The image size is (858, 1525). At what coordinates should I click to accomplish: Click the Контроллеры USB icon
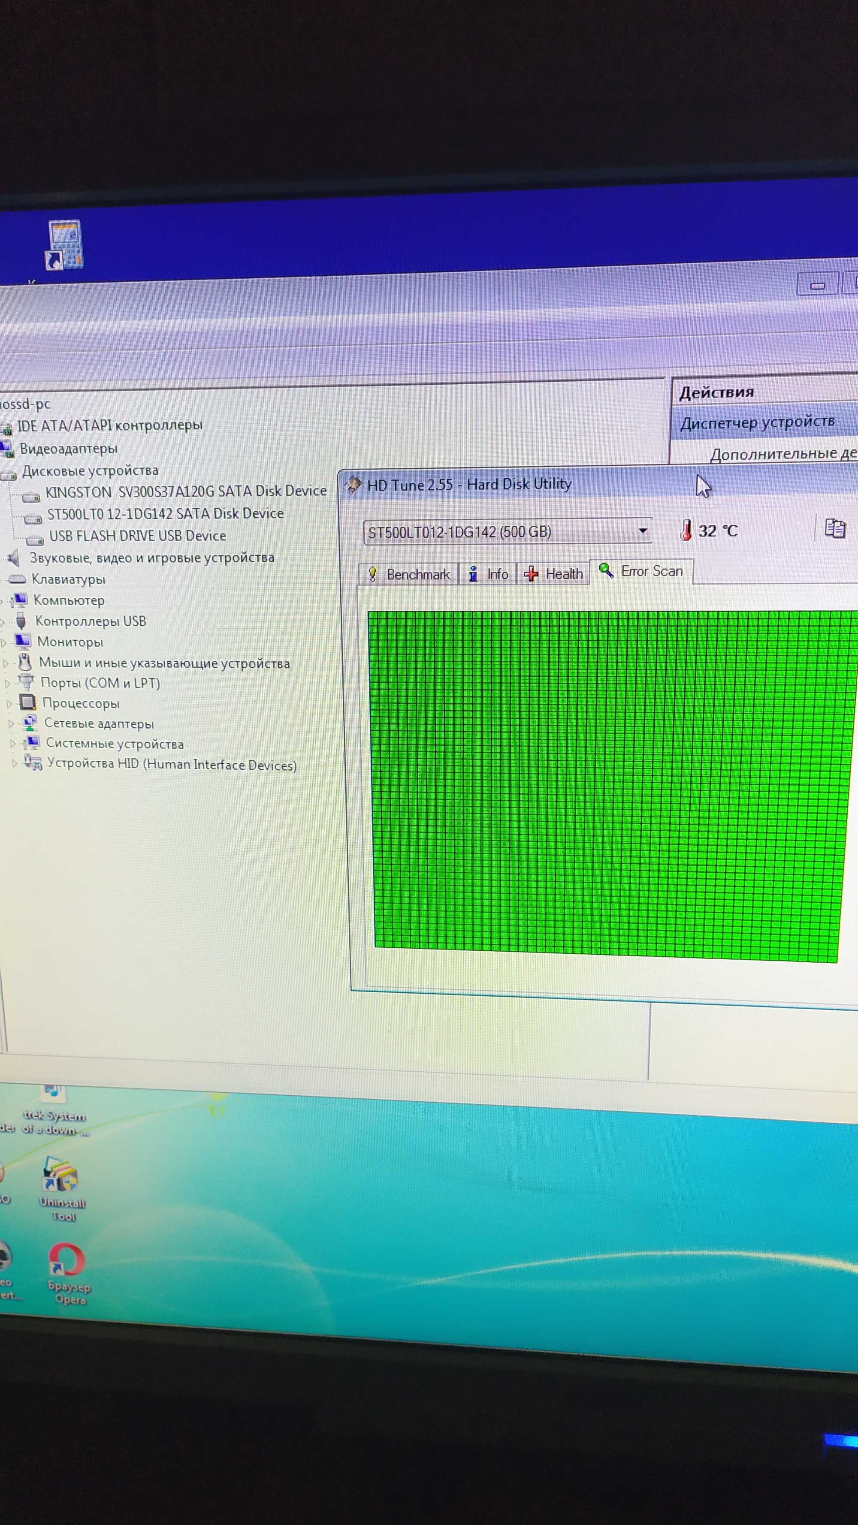coord(21,621)
